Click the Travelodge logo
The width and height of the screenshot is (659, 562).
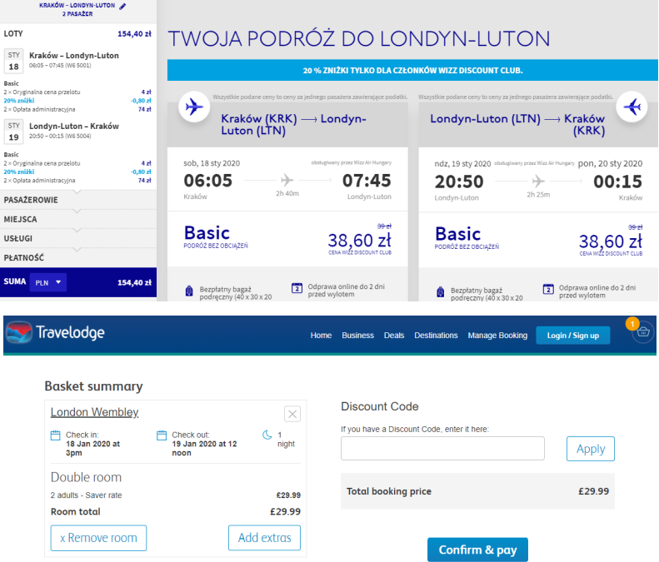pyautogui.click(x=56, y=333)
